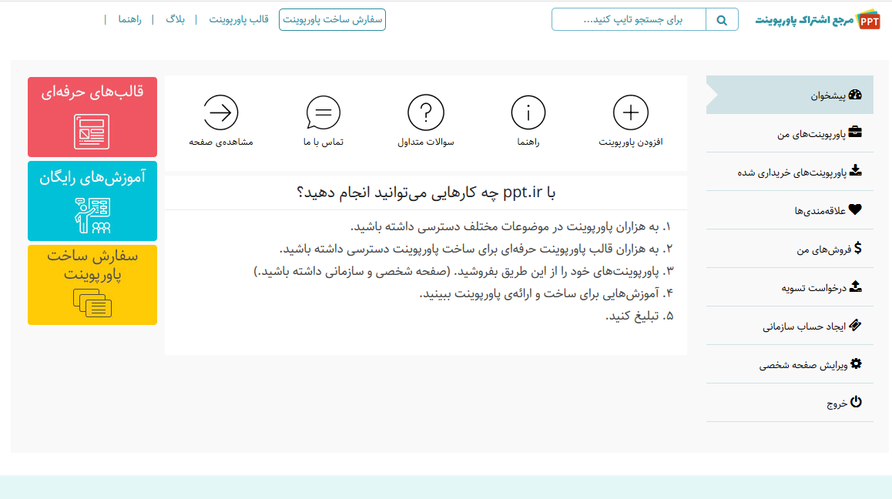892x499 pixels.
Task: Click خروج to log out
Action: [x=843, y=403]
